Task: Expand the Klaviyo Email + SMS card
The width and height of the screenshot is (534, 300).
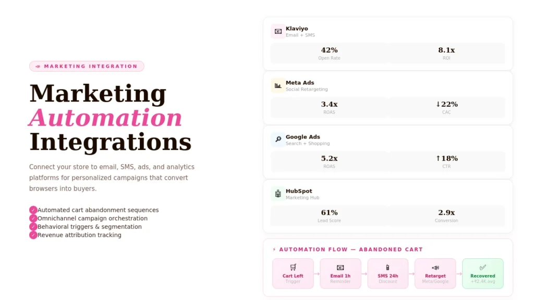Action: coord(388,44)
